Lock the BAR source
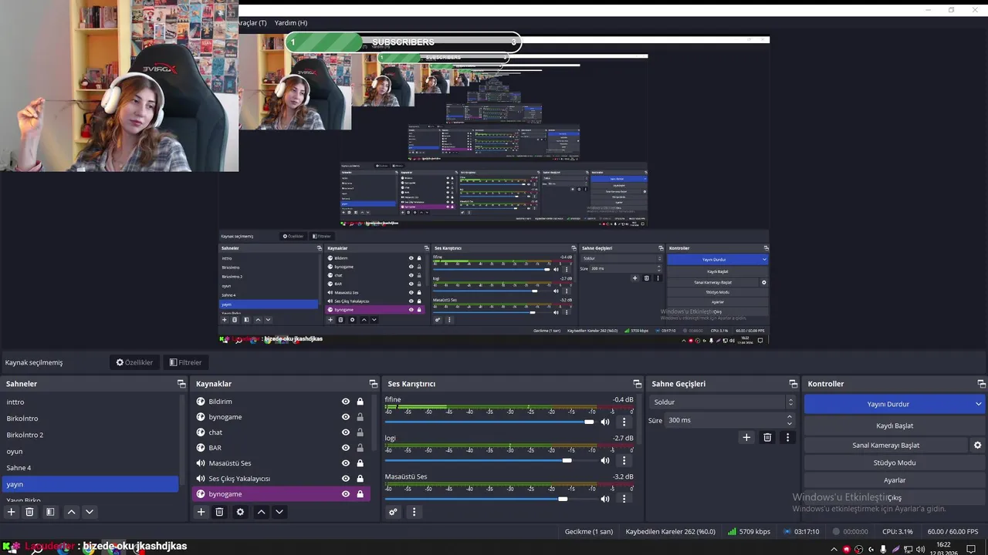The height and width of the screenshot is (555, 988). click(360, 448)
